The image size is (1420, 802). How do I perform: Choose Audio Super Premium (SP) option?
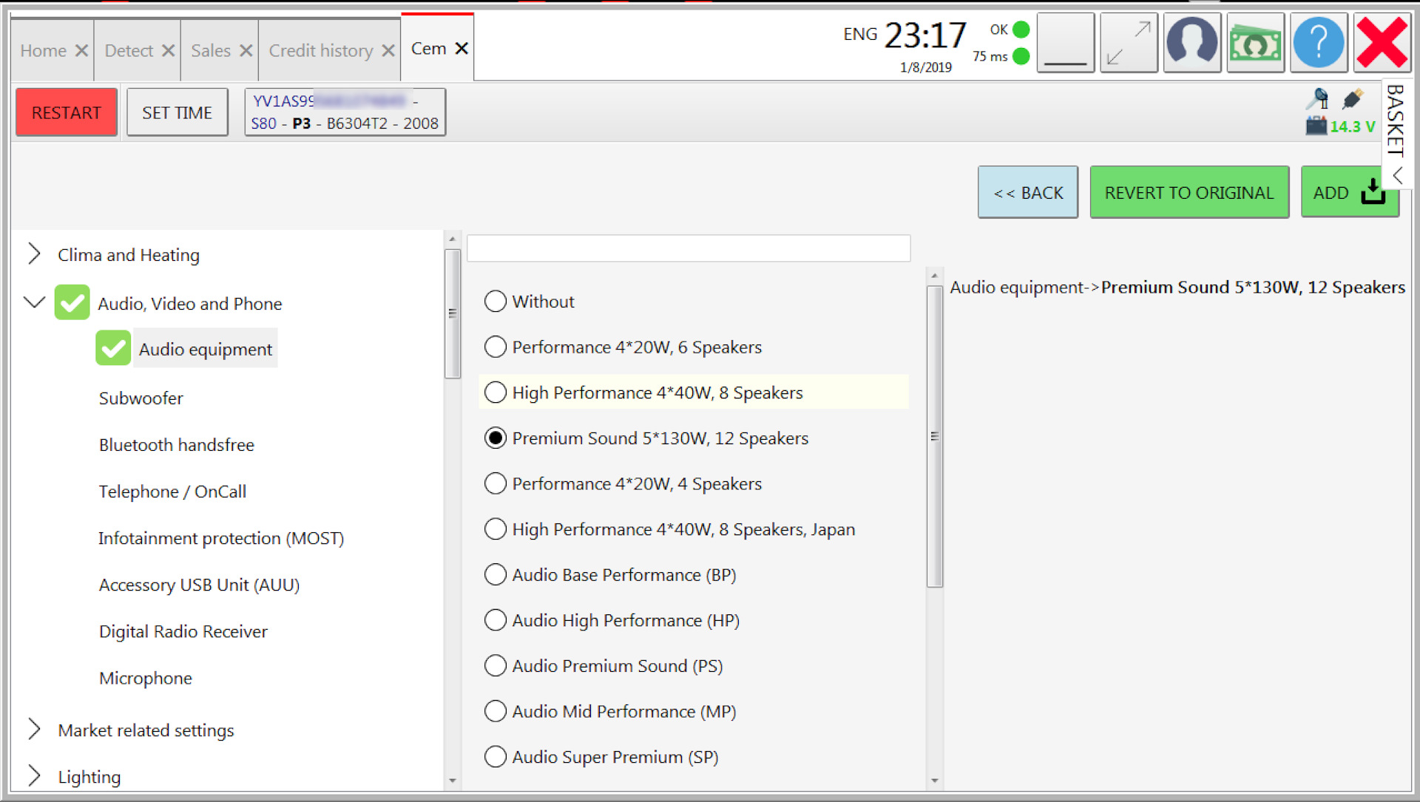coord(496,757)
